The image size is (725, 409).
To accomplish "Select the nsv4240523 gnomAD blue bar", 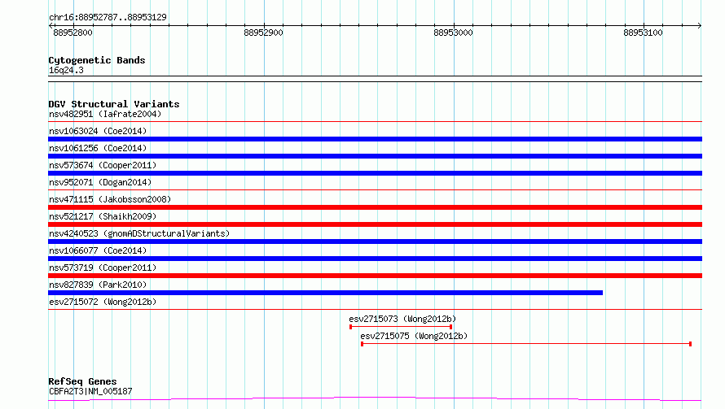I will tap(375, 241).
